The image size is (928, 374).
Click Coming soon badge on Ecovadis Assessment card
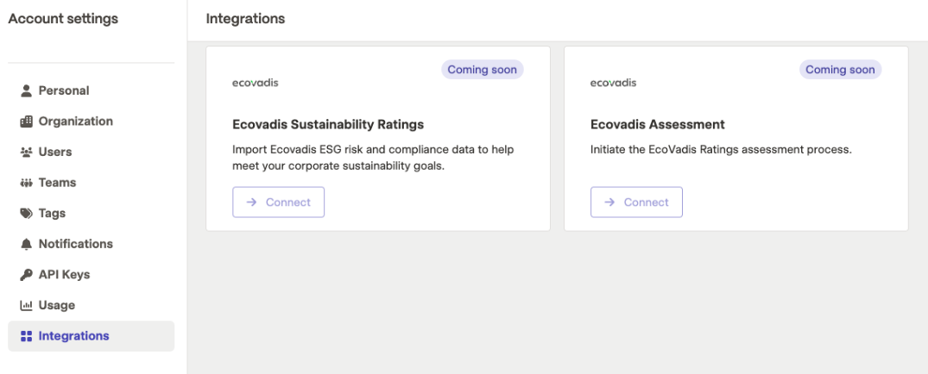pyautogui.click(x=841, y=70)
